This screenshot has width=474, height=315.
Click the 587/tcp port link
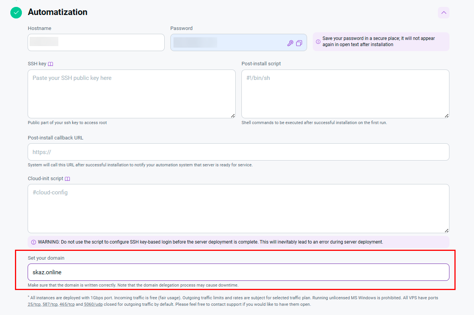[50, 304]
